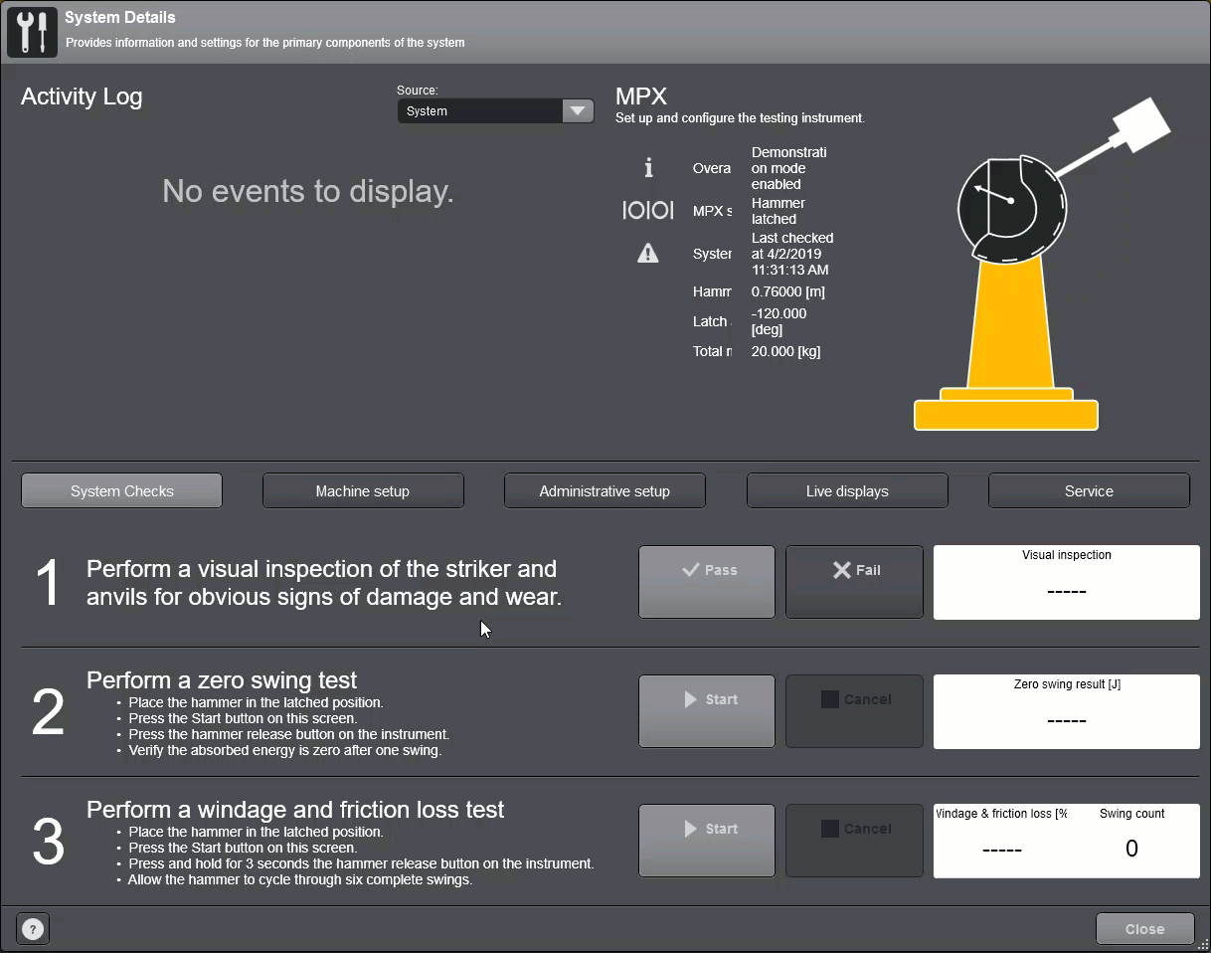Open the Source dropdown arrow
Viewport: 1211px width, 953px height.
coord(578,111)
